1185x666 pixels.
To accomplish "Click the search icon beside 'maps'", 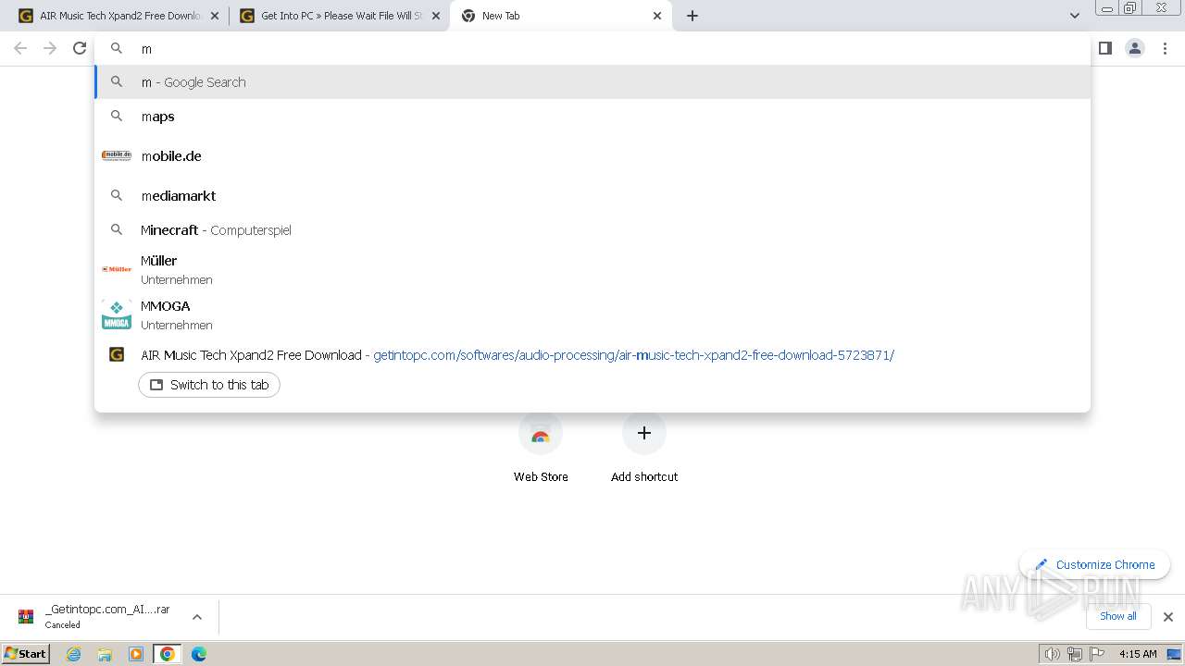I will click(117, 117).
